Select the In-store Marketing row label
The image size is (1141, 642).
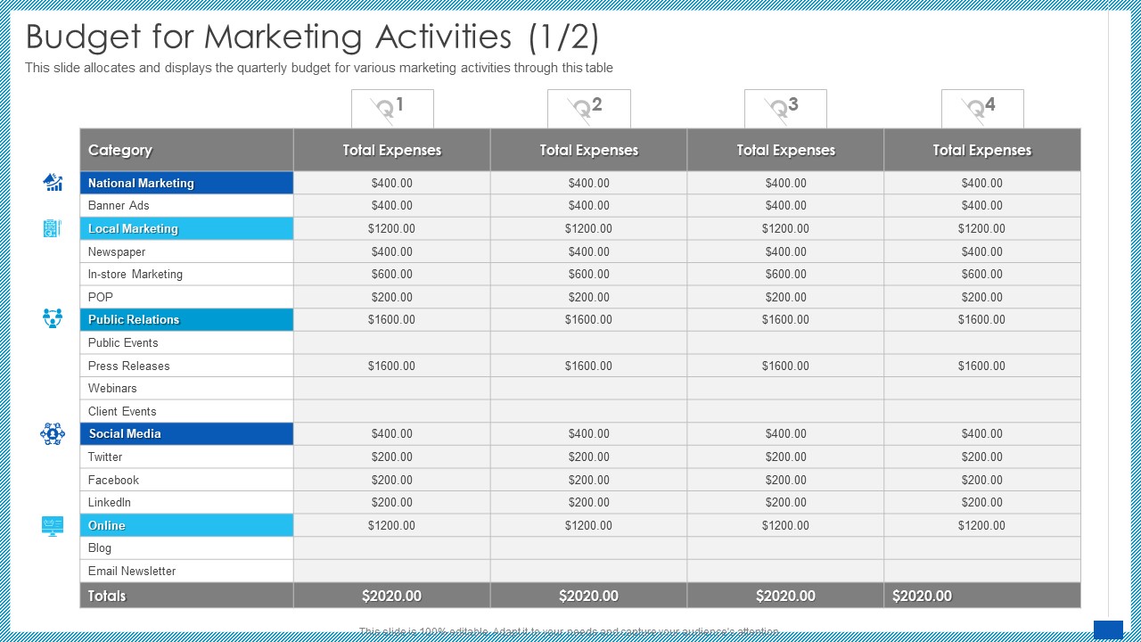[x=187, y=274]
